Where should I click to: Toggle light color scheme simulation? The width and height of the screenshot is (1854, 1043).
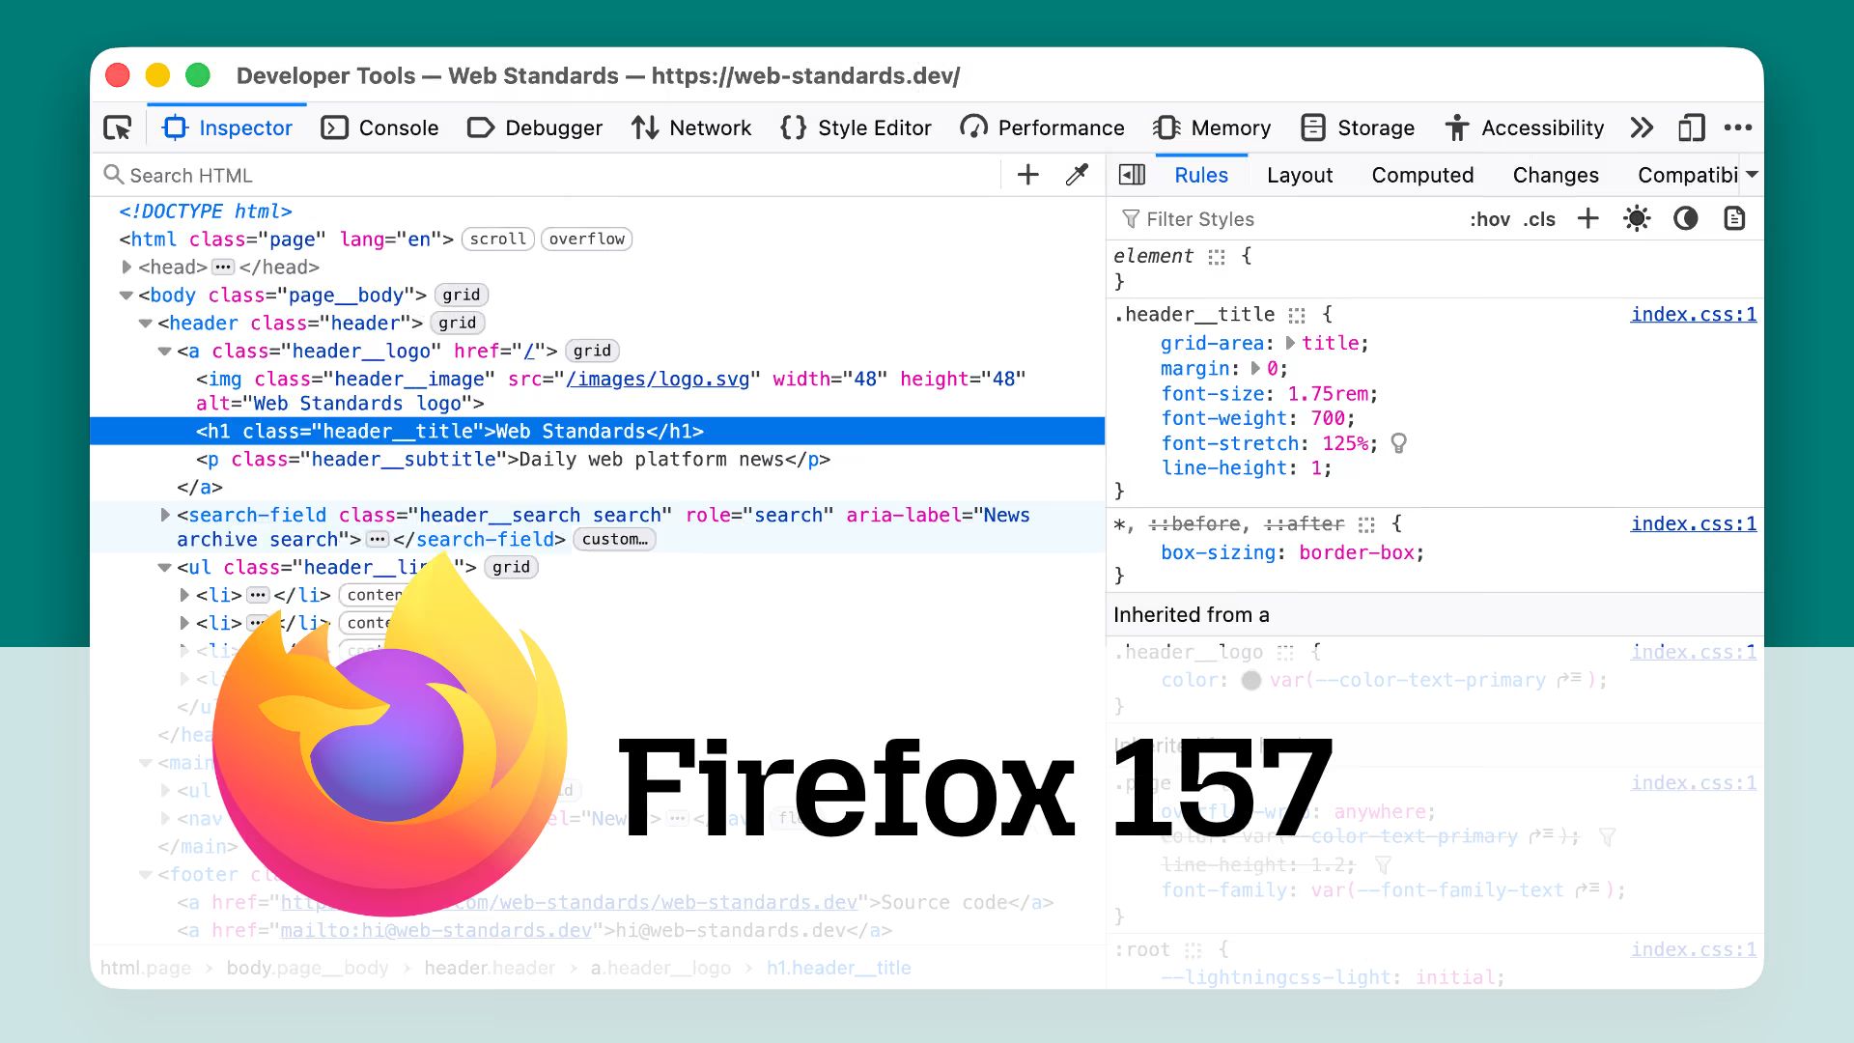pos(1637,219)
